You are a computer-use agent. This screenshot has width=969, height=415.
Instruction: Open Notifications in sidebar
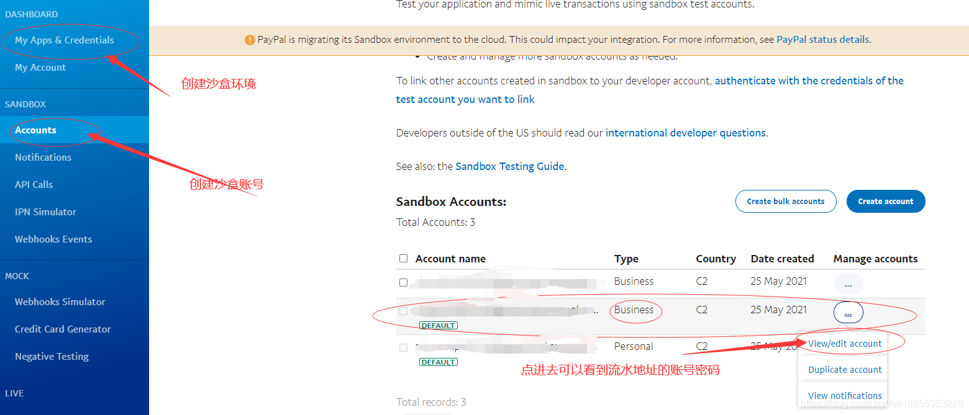tap(43, 158)
